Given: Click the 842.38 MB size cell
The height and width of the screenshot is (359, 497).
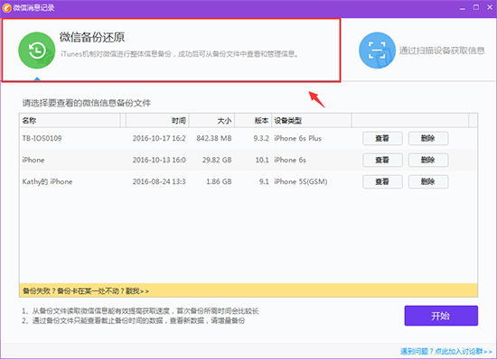Looking at the screenshot, I should click(214, 138).
